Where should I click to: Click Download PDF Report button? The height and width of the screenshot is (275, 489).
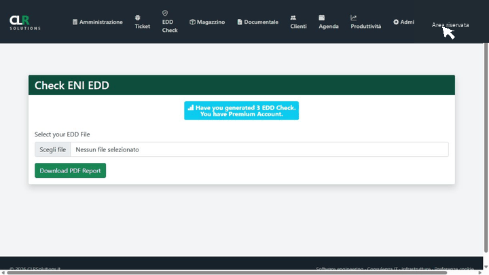coord(70,170)
